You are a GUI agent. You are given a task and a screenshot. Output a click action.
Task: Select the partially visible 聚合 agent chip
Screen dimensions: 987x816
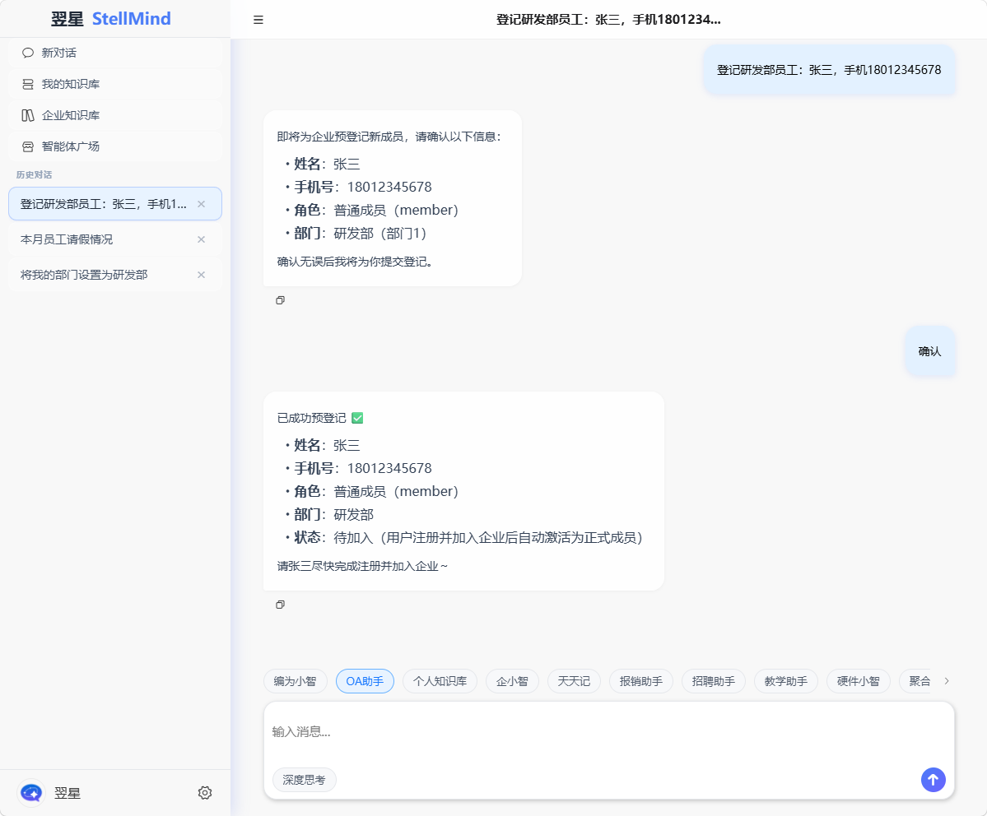pos(916,681)
